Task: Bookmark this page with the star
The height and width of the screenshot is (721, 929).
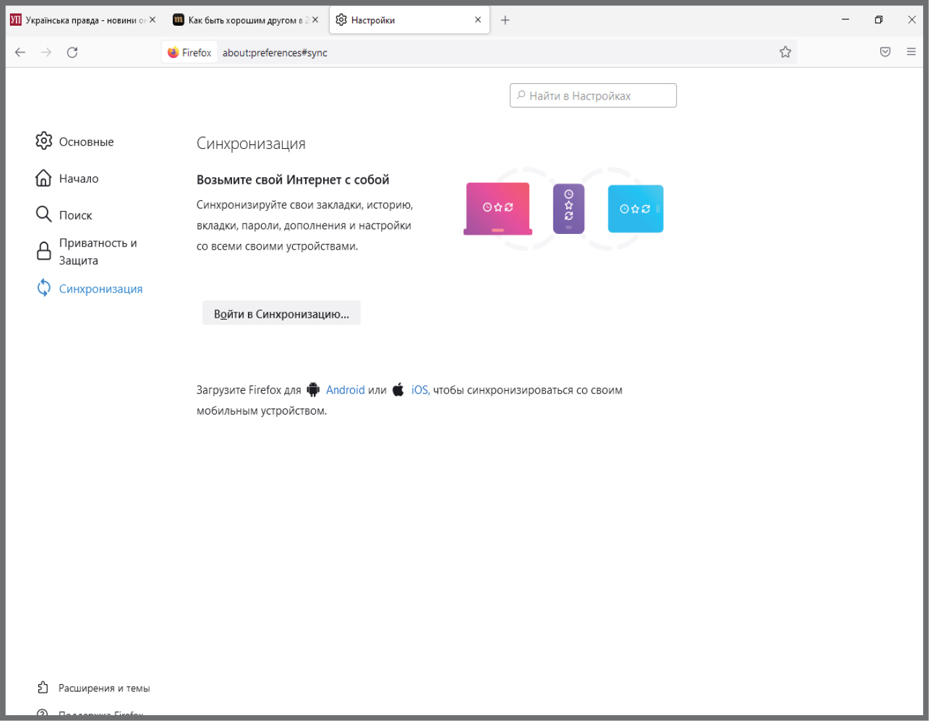Action: click(785, 52)
